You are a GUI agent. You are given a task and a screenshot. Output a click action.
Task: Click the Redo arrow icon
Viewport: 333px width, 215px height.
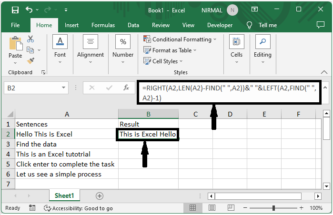pos(48,10)
